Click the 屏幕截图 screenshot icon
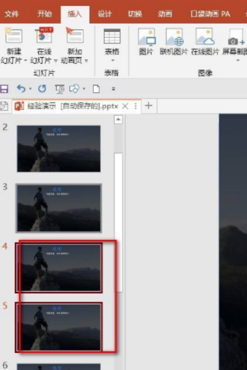 point(235,37)
